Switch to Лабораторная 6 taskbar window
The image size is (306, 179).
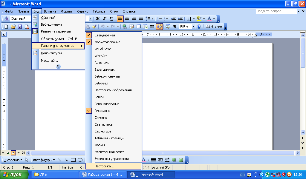pos(103,175)
